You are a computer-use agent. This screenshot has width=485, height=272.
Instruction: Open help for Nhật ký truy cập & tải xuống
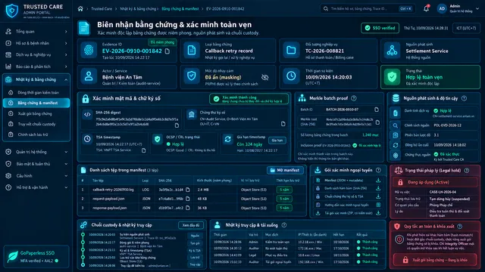point(284,225)
